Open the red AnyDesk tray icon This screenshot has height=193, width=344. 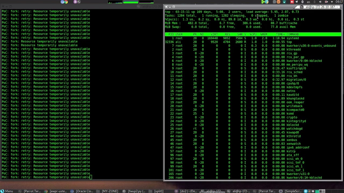pyautogui.click(x=292, y=2)
